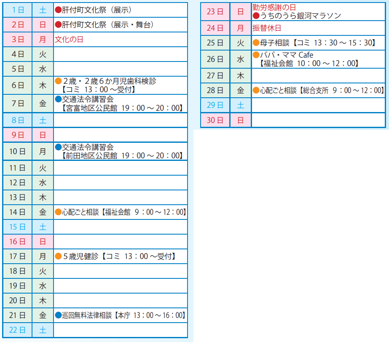Select the 土 weekday cell for 22日
Viewport: 389px width, 342px height.
(x=43, y=330)
